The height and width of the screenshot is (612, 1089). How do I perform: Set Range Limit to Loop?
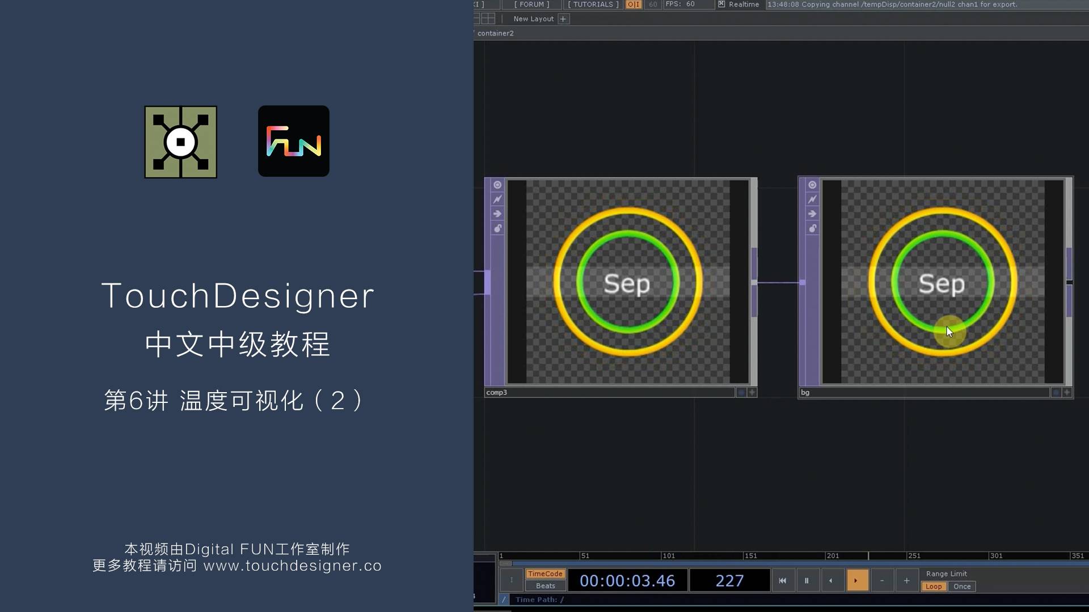point(934,586)
